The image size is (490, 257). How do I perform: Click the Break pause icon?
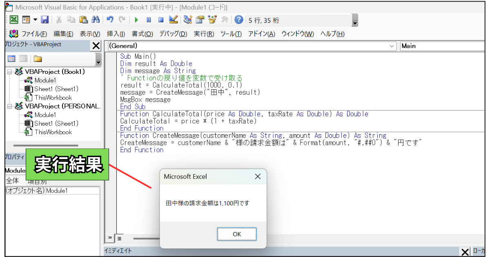click(149, 20)
